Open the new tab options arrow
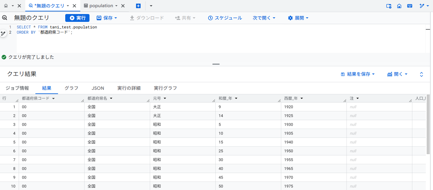The width and height of the screenshot is (433, 190). (151, 6)
